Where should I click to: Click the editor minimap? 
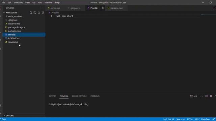[x=208, y=15]
